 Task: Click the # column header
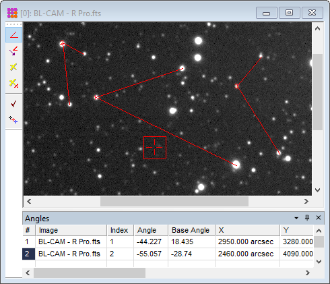point(29,230)
